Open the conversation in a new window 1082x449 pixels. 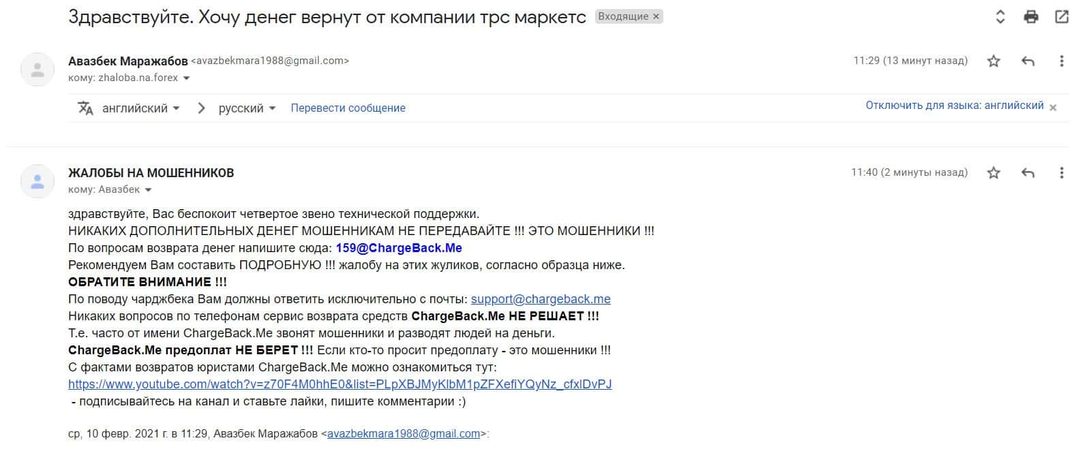pyautogui.click(x=1062, y=17)
